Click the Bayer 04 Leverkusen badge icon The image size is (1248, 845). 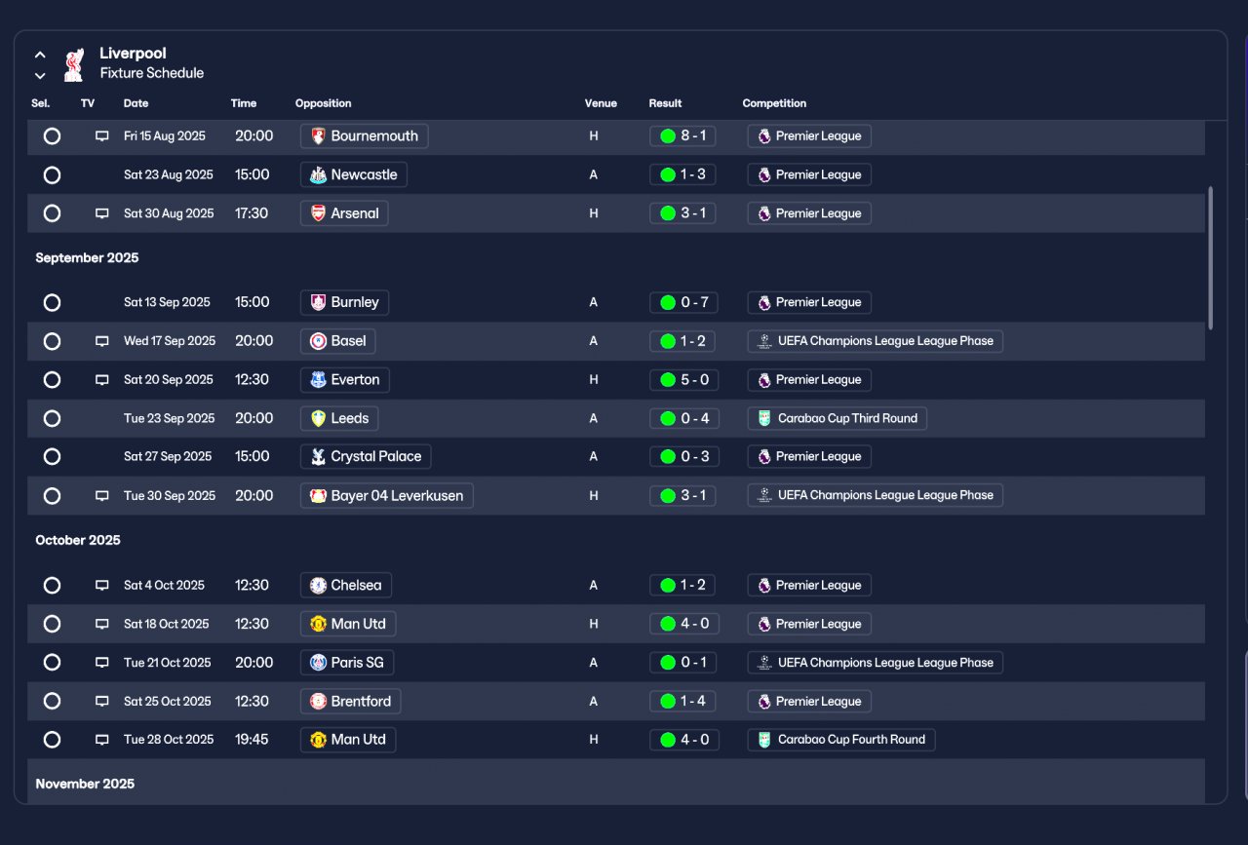[x=318, y=496]
